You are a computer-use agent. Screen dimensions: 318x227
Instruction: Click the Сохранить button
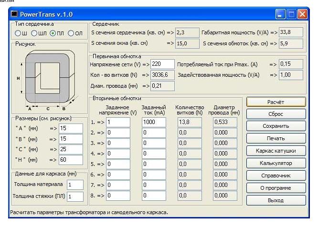pyautogui.click(x=276, y=126)
